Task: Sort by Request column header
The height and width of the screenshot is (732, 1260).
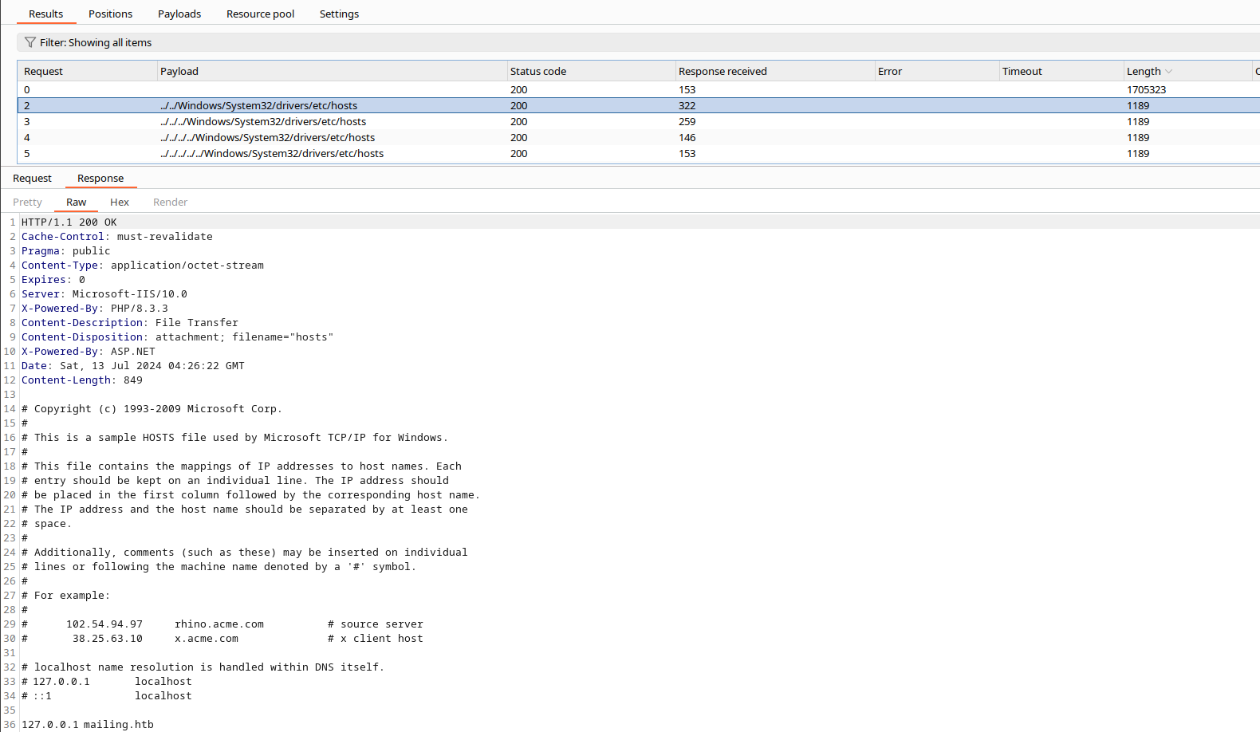Action: [87, 71]
